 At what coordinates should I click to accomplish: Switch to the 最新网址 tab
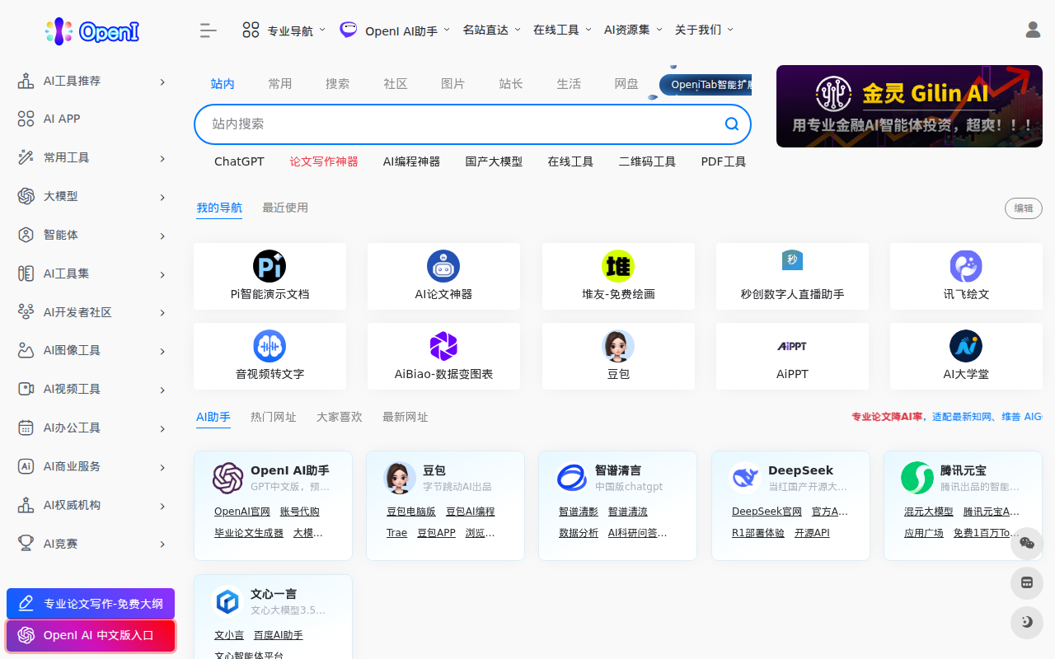click(x=406, y=417)
